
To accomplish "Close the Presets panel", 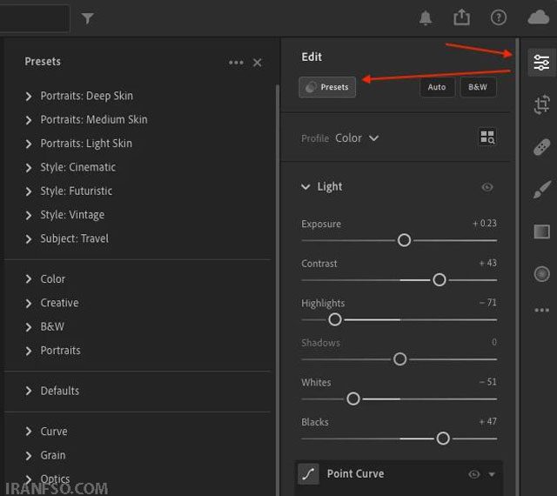I will (x=258, y=63).
